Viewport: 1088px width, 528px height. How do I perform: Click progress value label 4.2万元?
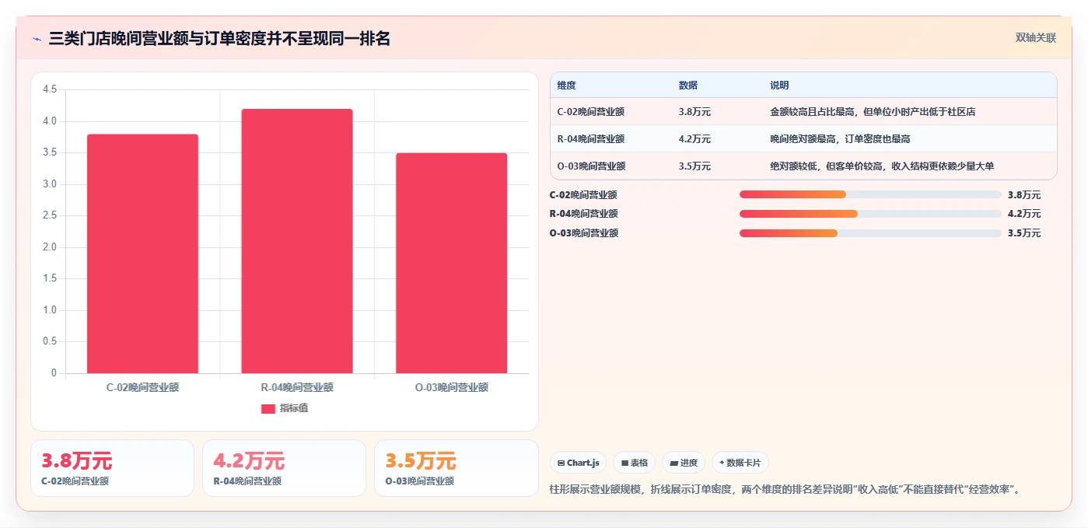[1024, 214]
